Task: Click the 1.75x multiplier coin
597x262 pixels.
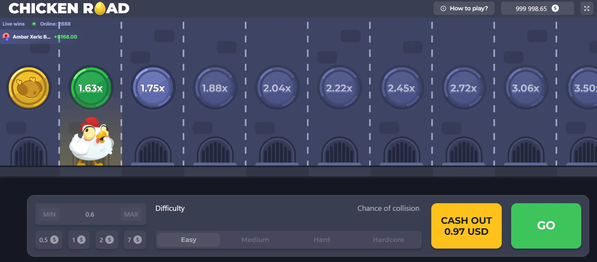Action: pos(153,87)
